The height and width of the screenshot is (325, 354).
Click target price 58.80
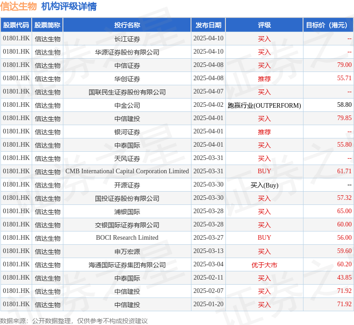click(344, 105)
